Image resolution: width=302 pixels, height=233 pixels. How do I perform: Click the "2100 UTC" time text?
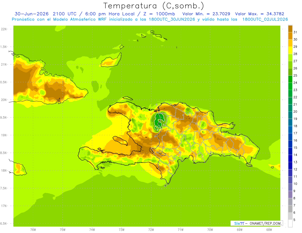tap(65, 14)
